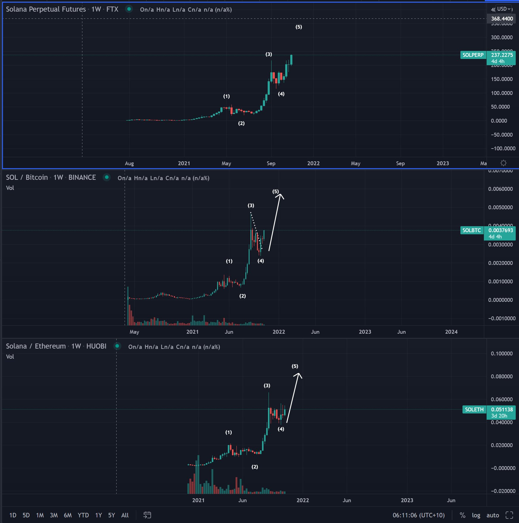Select the 6M time range
The width and height of the screenshot is (519, 523).
point(68,515)
